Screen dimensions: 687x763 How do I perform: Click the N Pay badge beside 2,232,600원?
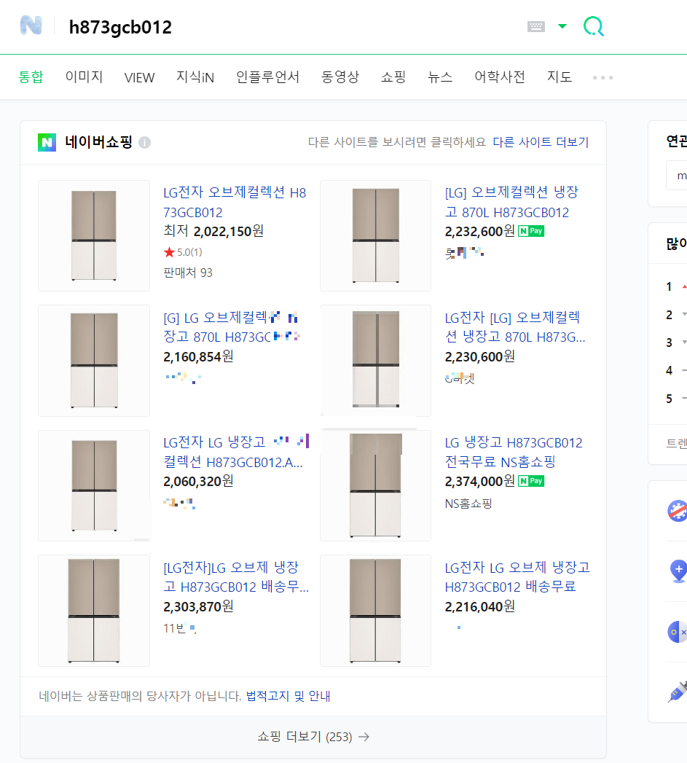(531, 231)
